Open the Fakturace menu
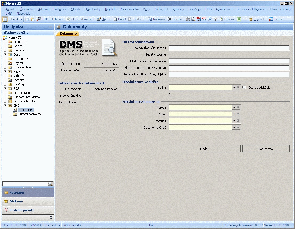The width and height of the screenshot is (295, 229). (60, 9)
